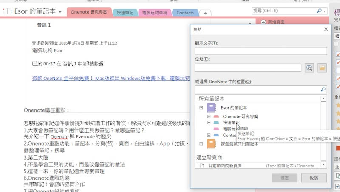The width and height of the screenshot is (340, 192).
Task: Click the line 3,第二大腦
Action: pyautogui.click(x=36, y=158)
